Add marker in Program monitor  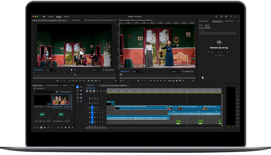pos(138,81)
